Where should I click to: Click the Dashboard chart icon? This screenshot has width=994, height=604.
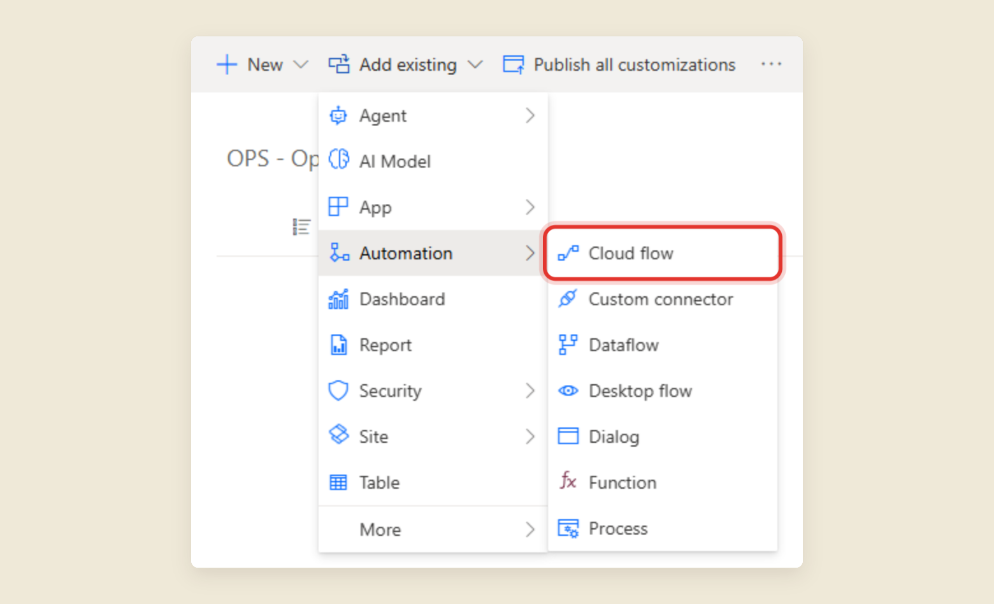pos(338,298)
